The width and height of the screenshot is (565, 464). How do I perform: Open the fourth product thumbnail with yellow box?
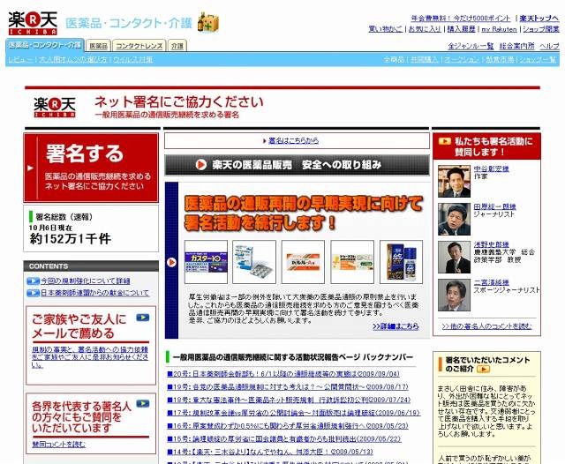352,262
